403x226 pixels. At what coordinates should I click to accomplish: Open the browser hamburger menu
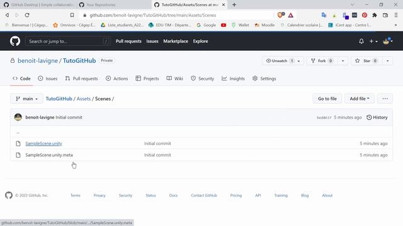(396, 15)
